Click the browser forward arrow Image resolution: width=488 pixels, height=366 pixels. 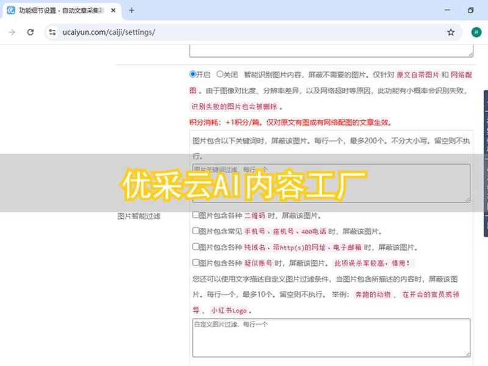(12, 32)
